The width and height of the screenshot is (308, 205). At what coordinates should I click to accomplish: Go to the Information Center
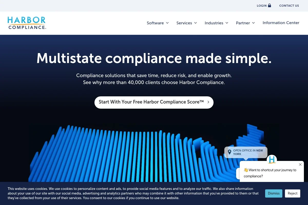click(281, 23)
